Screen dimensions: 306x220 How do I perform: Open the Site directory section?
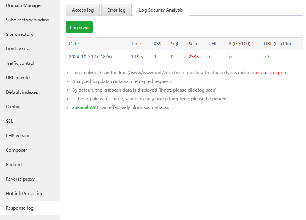pyautogui.click(x=20, y=34)
